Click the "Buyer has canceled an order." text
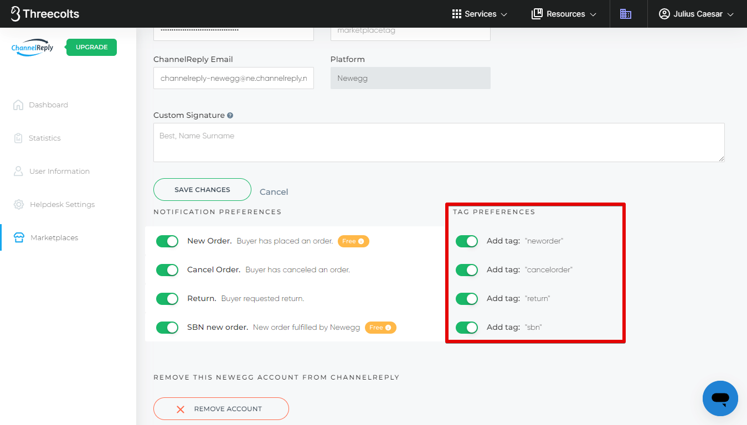The image size is (747, 425). pyautogui.click(x=298, y=270)
